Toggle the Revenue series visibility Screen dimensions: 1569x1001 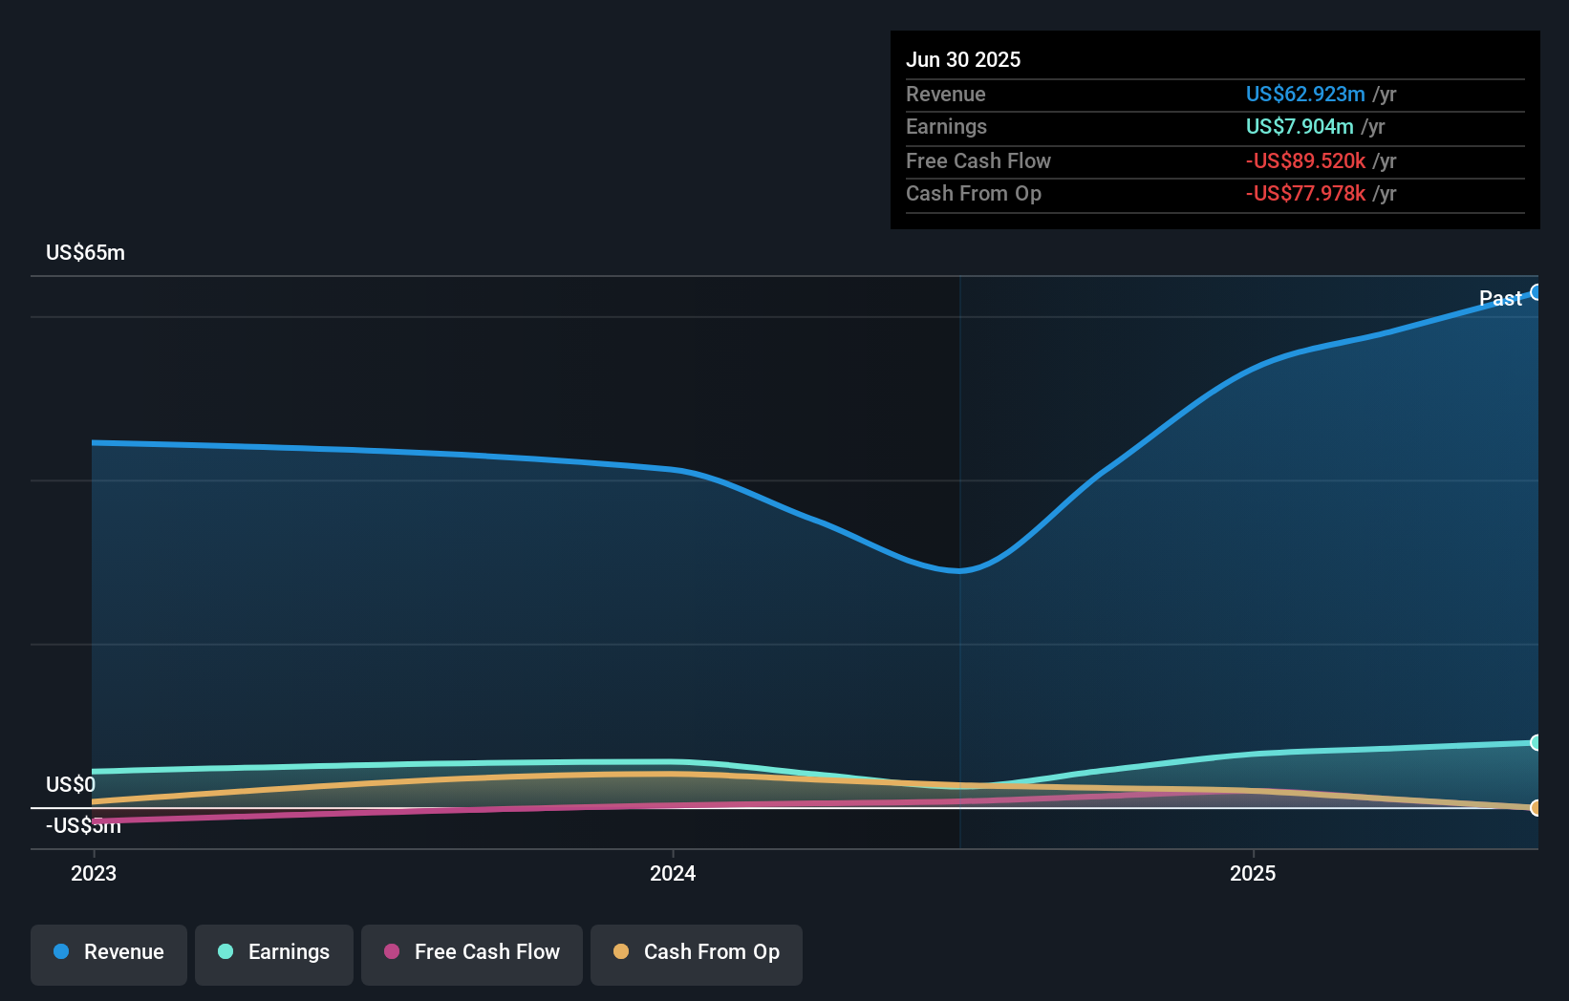(x=108, y=953)
